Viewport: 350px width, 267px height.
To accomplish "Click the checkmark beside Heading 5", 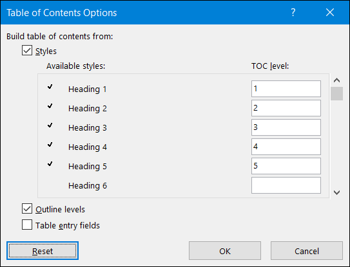I will (50, 164).
